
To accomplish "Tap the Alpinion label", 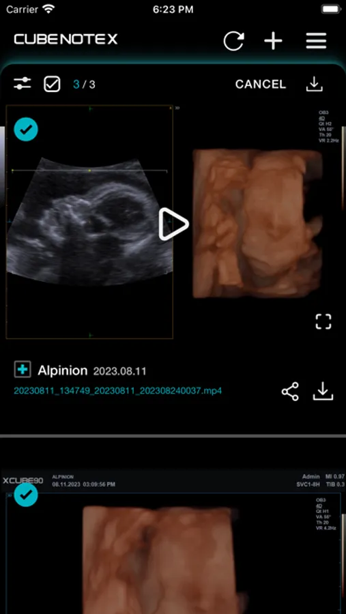I will tap(63, 370).
